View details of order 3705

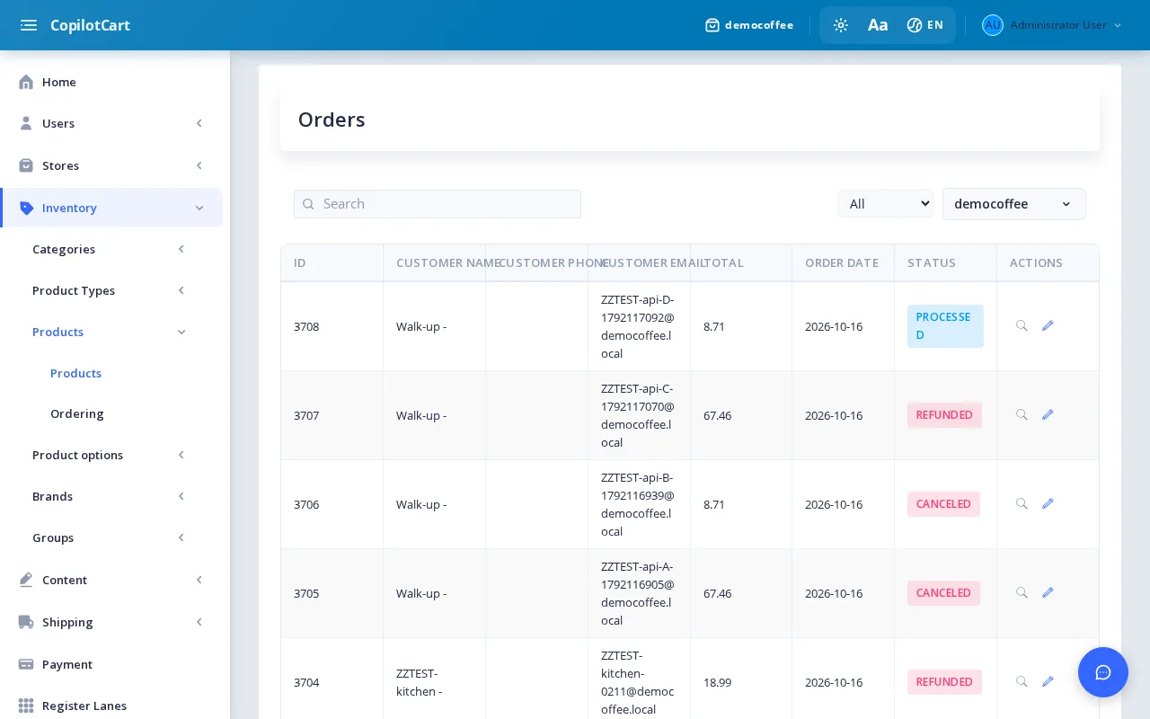point(1022,592)
